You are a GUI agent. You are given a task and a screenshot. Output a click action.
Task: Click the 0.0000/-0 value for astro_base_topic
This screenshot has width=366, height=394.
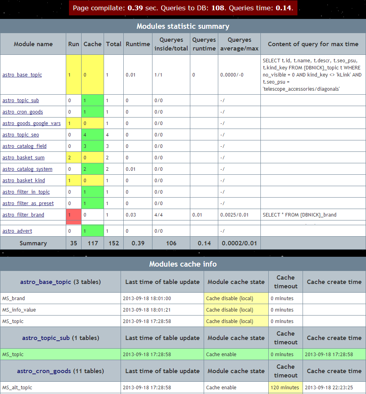232,75
